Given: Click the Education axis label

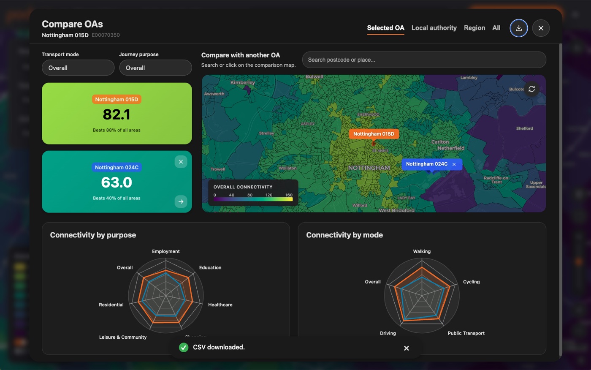Looking at the screenshot, I should click(210, 267).
